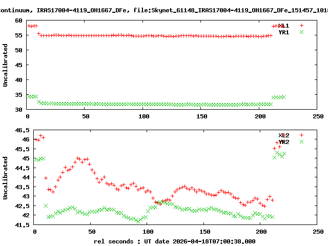Click the 30 tick label on top y-axis
This screenshot has width=328, height=246.
coord(18,110)
